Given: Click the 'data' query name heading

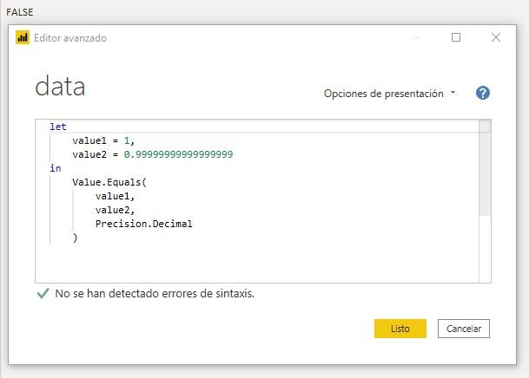Looking at the screenshot, I should pyautogui.click(x=60, y=87).
